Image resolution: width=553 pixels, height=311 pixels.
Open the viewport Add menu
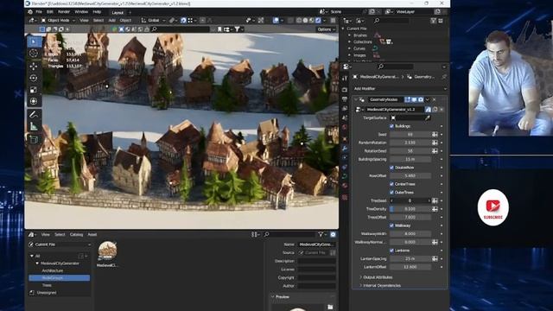coord(111,21)
